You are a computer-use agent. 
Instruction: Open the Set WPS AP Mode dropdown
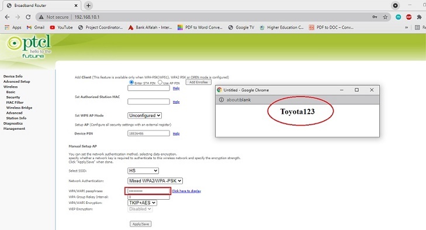(x=144, y=115)
